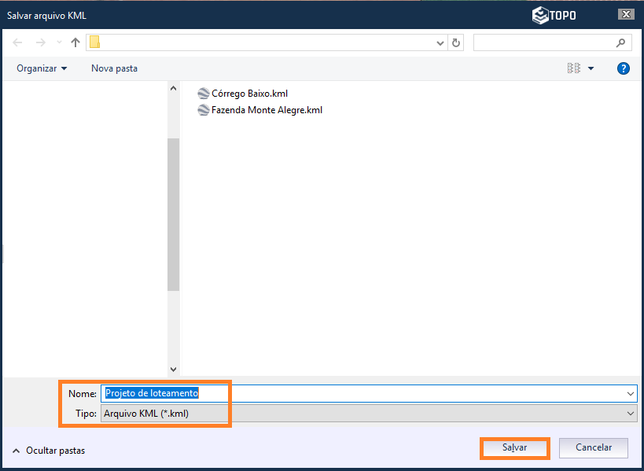Open the Tipo file type dropdown
Image resolution: width=644 pixels, height=471 pixels.
point(631,414)
